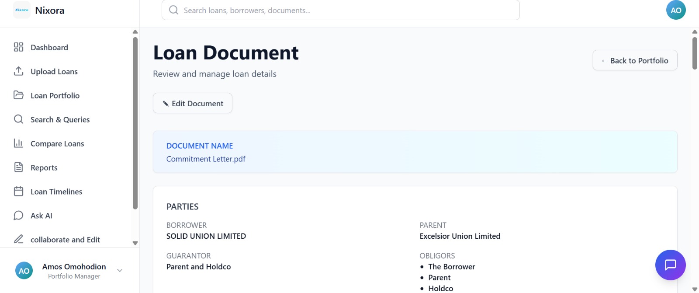Click the Parent and Holdco guarantor value
Screen dimensions: 699x293
(x=198, y=267)
